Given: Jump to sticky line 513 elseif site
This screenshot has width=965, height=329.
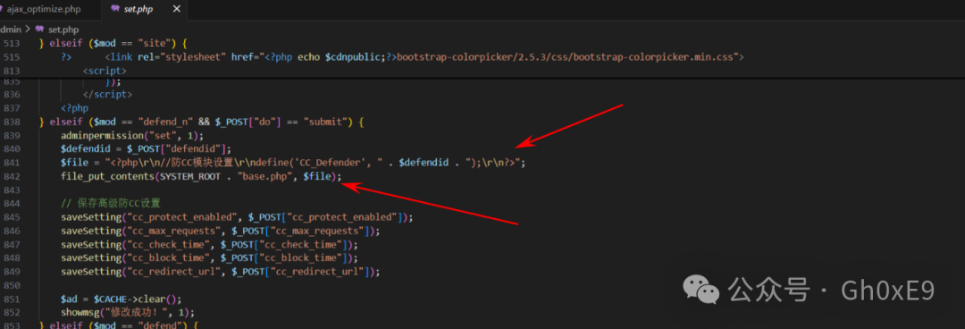Looking at the screenshot, I should point(113,44).
